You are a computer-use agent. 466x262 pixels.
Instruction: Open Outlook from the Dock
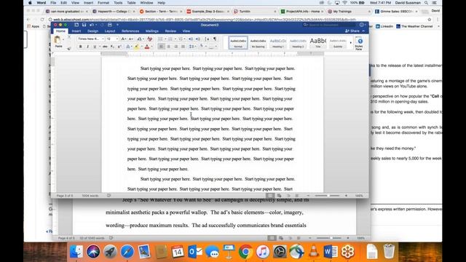(x=195, y=252)
